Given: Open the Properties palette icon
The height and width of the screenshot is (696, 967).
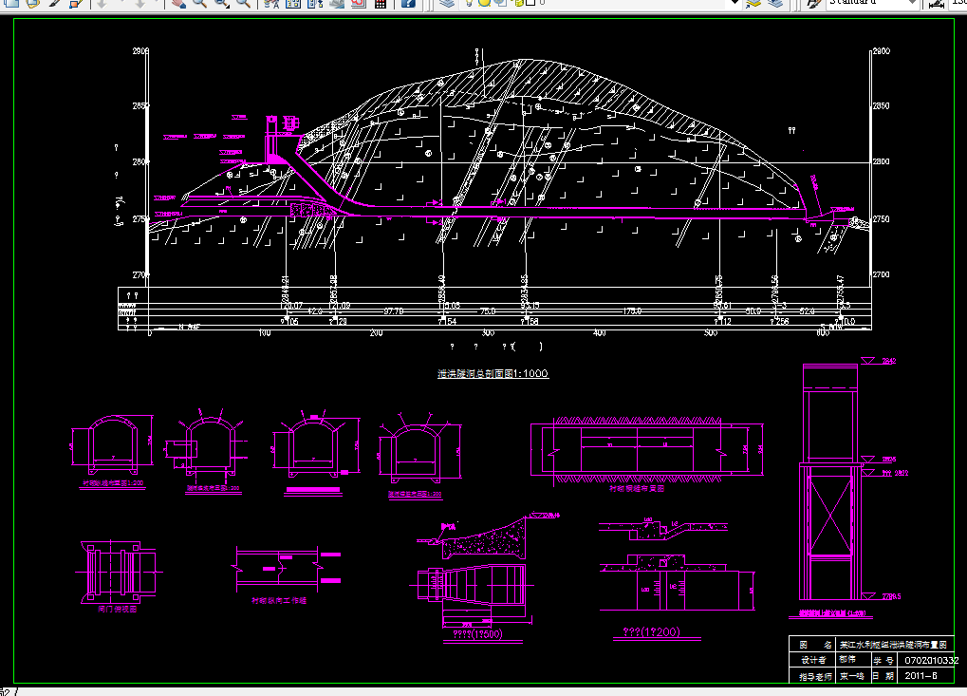Looking at the screenshot, I should click(271, 3).
